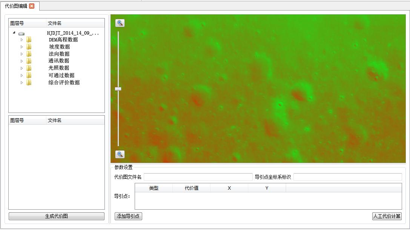The image size is (410, 230).
Task: Click the folder icon of 光照数据
Action: click(x=29, y=68)
